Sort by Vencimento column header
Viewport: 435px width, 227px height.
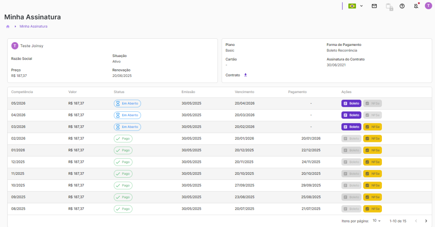click(x=244, y=92)
